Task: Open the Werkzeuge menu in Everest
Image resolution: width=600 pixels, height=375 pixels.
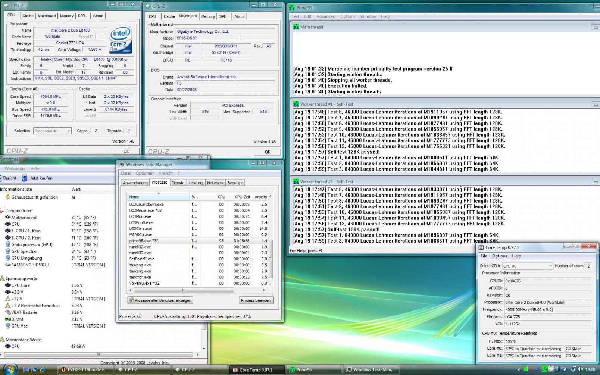Action: tap(15, 169)
